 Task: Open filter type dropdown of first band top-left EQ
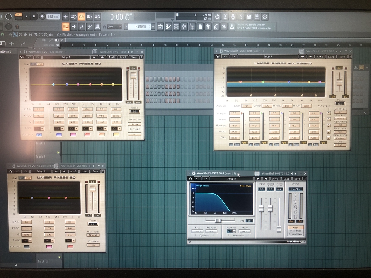pyautogui.click(x=39, y=128)
